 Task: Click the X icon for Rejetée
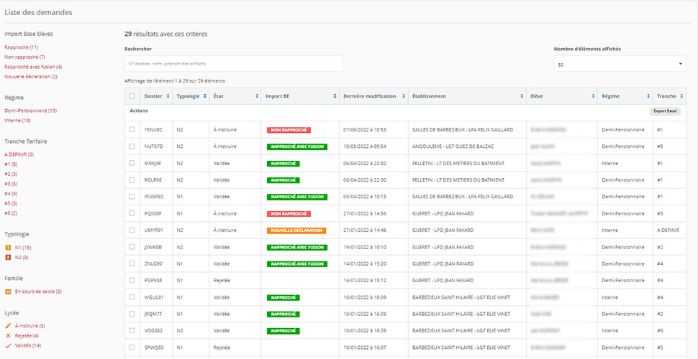pyautogui.click(x=8, y=335)
